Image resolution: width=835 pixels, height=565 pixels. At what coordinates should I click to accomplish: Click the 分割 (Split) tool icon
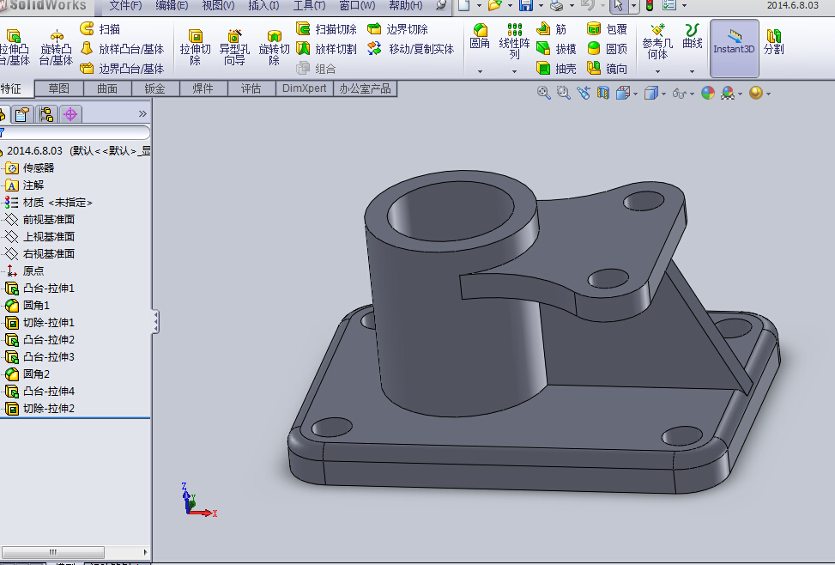point(773,41)
